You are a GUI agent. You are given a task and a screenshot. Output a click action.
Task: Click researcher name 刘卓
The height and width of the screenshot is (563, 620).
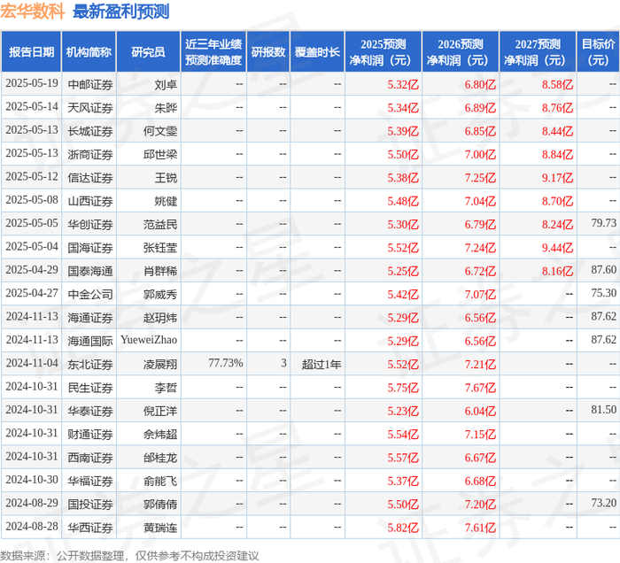(166, 84)
